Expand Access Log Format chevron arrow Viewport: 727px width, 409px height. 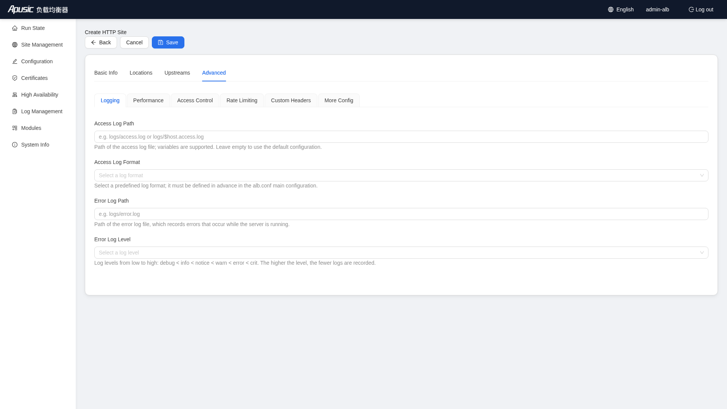pyautogui.click(x=702, y=175)
